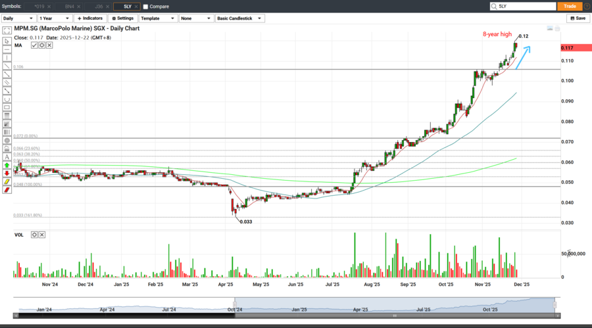The width and height of the screenshot is (592, 328).
Task: Switch to the J36 symbol tab
Action: pos(99,7)
